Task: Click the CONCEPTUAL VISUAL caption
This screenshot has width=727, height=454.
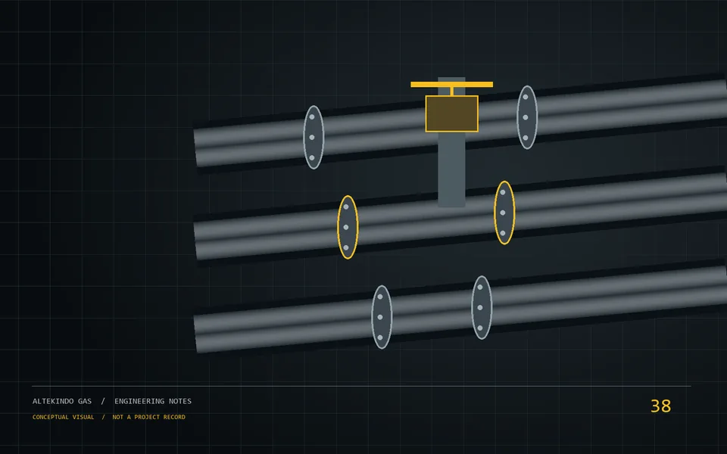Action: point(63,417)
